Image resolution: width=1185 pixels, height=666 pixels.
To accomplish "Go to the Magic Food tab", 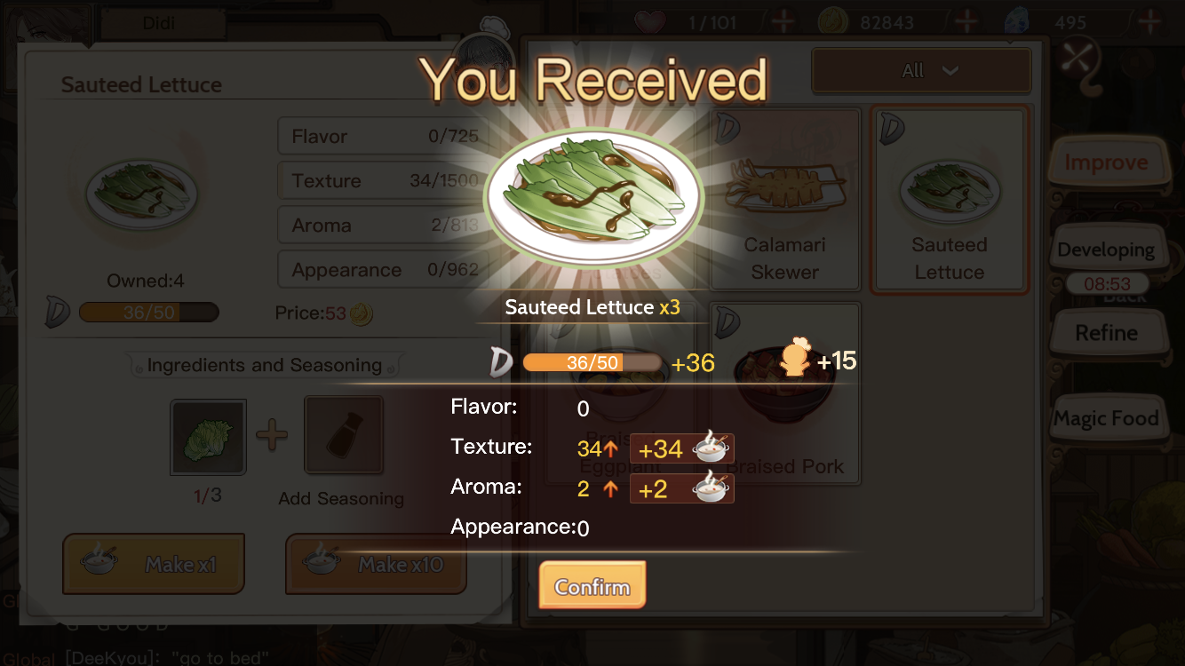I will coord(1106,418).
